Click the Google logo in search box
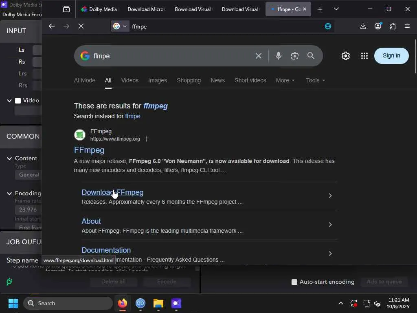 tap(85, 56)
